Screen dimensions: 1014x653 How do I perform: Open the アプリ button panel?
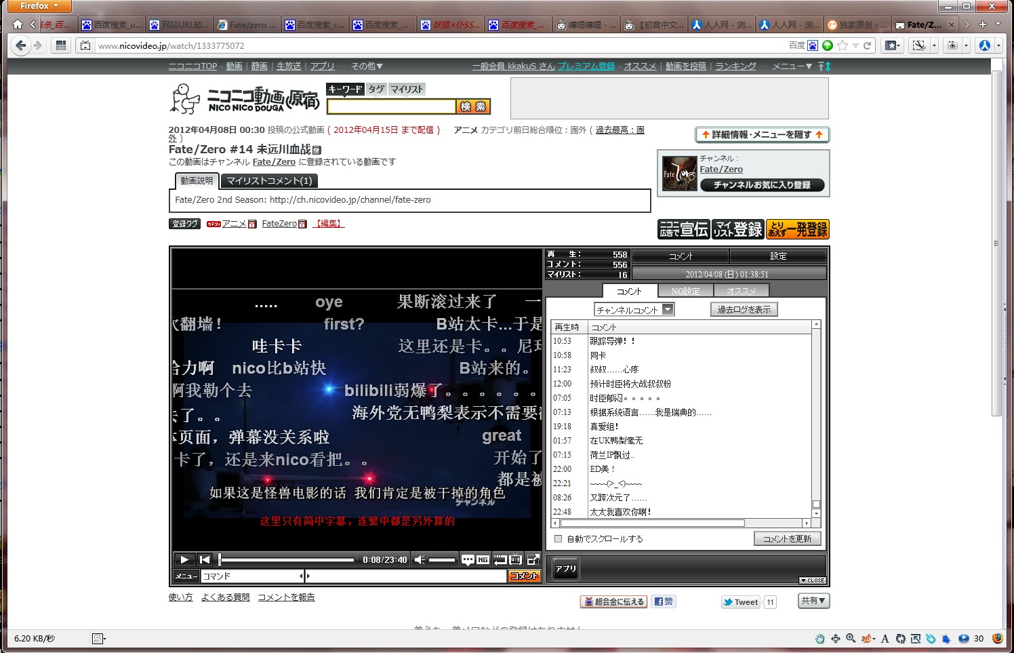pyautogui.click(x=566, y=569)
